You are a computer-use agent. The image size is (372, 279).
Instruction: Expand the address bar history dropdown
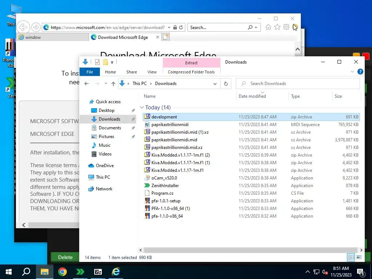tap(215, 84)
